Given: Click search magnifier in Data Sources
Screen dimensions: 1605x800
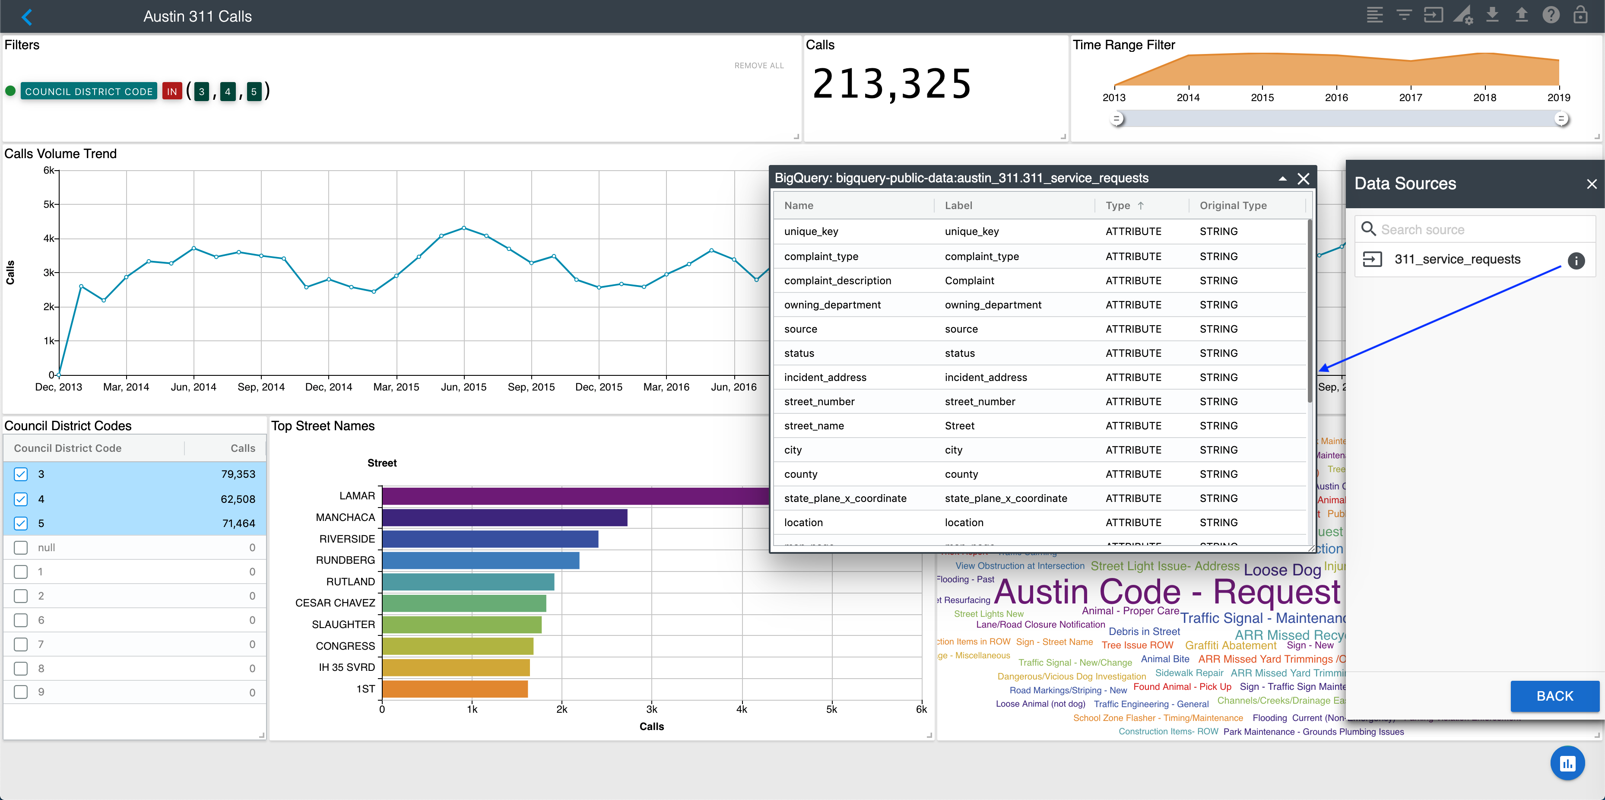Looking at the screenshot, I should 1368,229.
